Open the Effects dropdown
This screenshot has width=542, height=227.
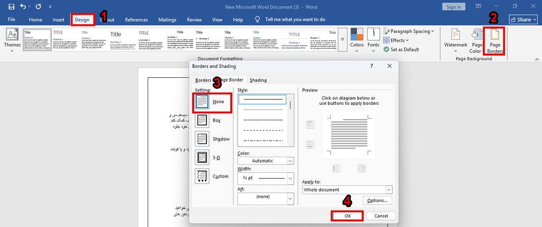click(x=396, y=40)
